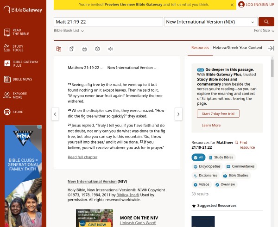Click the red search button
The height and width of the screenshot is (227, 278).
coord(266,22)
